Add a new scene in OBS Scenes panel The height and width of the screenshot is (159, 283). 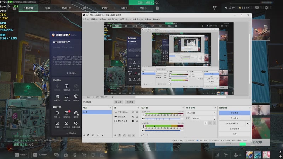[84, 135]
